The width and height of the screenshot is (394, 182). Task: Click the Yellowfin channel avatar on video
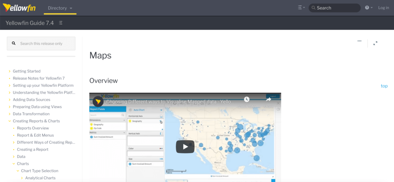[x=98, y=101]
